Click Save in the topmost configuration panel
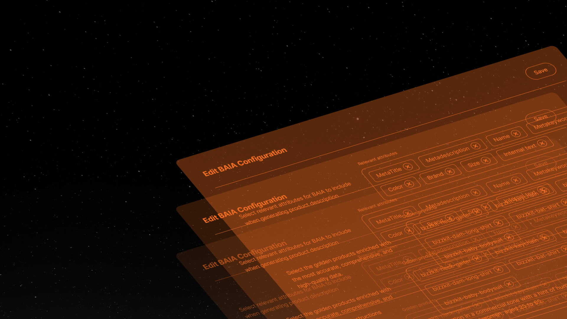 coord(541,71)
